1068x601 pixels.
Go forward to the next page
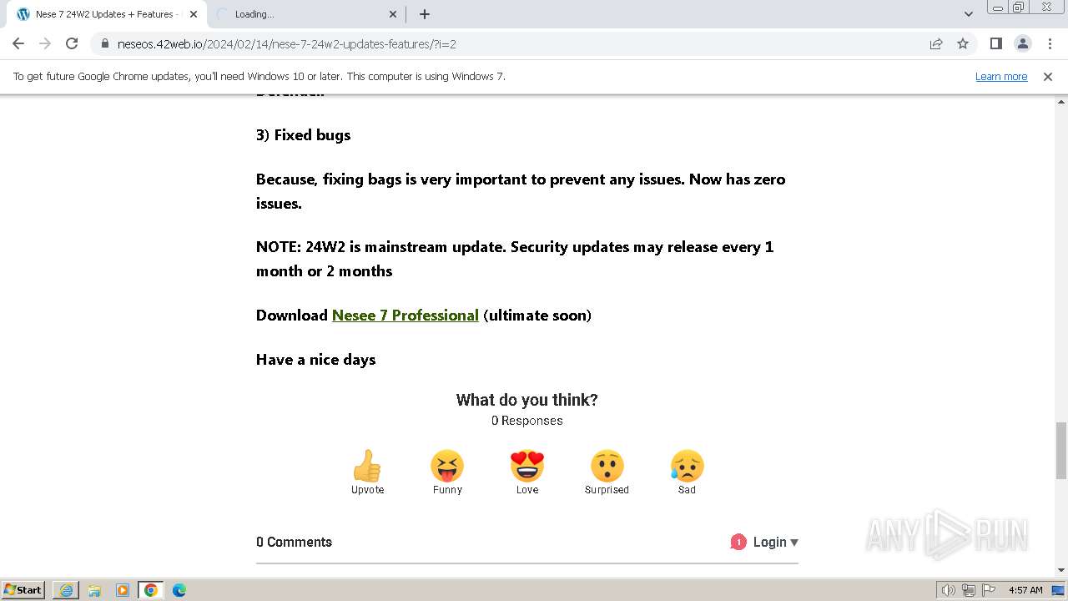45,43
